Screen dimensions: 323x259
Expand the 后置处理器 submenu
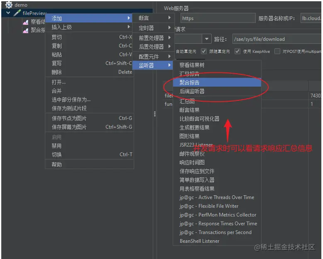point(154,47)
